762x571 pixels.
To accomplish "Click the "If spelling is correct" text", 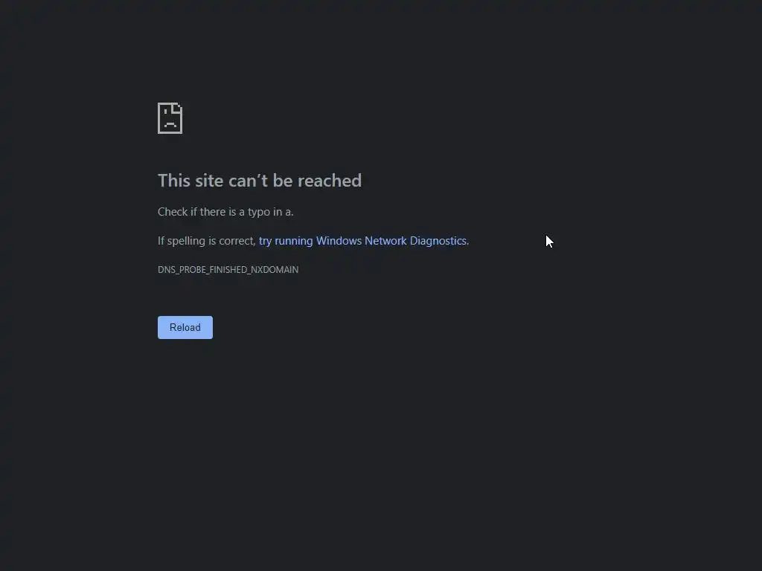I will [207, 241].
